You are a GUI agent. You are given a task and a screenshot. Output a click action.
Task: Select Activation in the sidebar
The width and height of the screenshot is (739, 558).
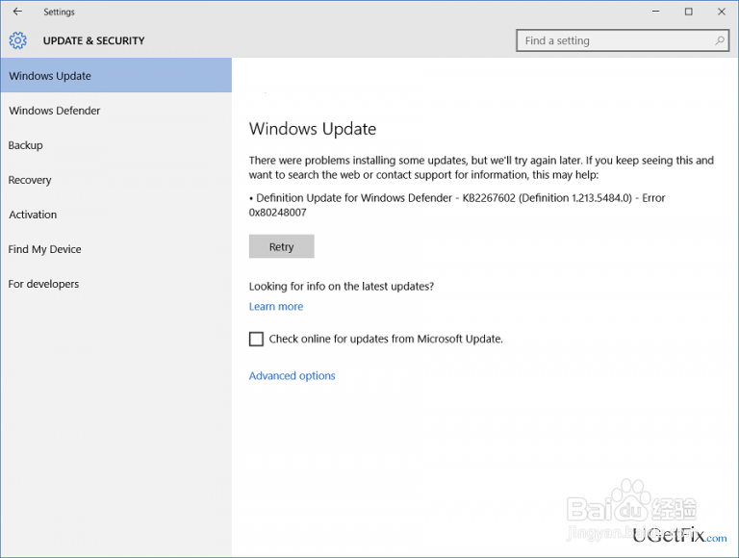115,215
